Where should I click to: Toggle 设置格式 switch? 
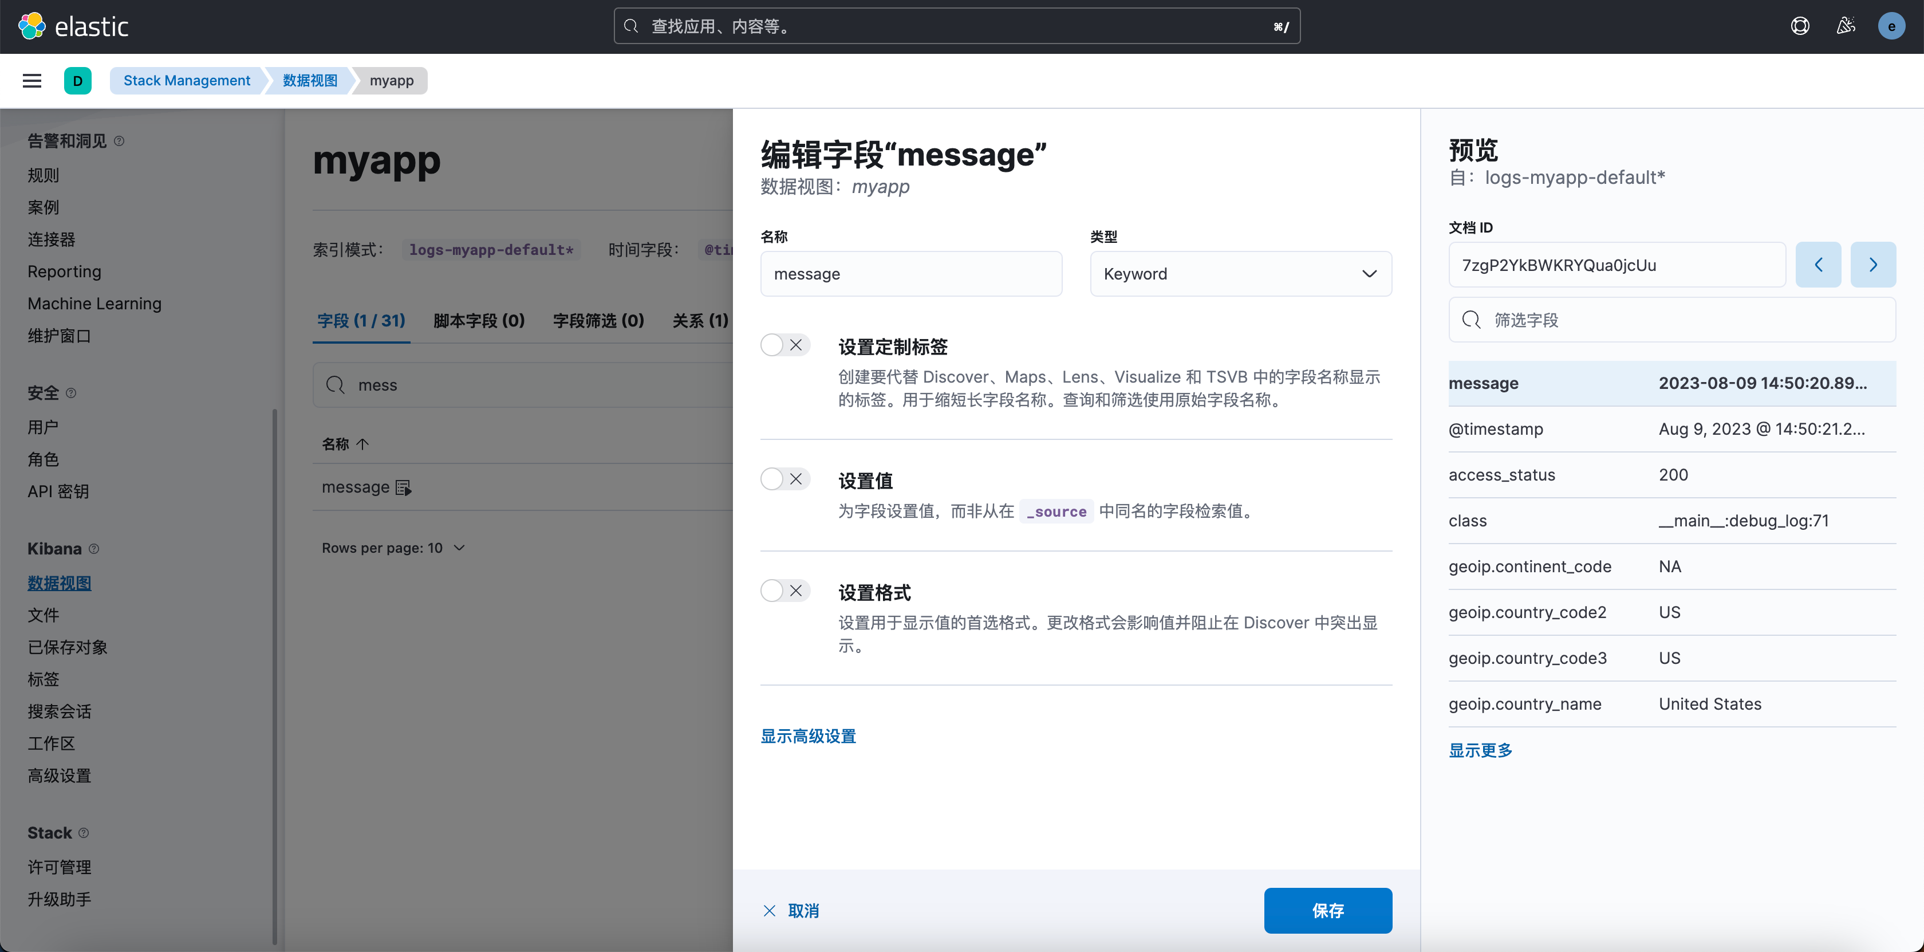[785, 591]
